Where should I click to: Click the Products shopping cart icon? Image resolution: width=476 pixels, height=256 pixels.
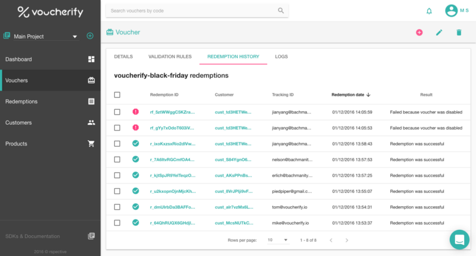(x=91, y=144)
